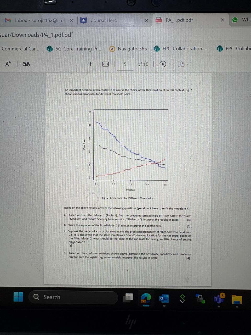The width and height of the screenshot is (251, 335).
Task: Open the Windows Start menu
Action: click(x=18, y=297)
